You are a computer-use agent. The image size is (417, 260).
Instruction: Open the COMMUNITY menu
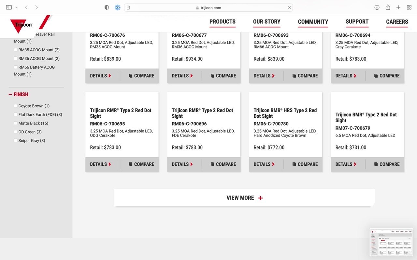(x=313, y=22)
